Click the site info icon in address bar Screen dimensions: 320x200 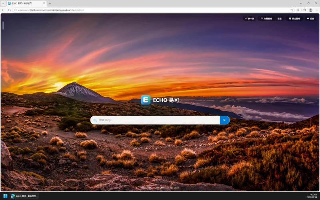[15, 10]
